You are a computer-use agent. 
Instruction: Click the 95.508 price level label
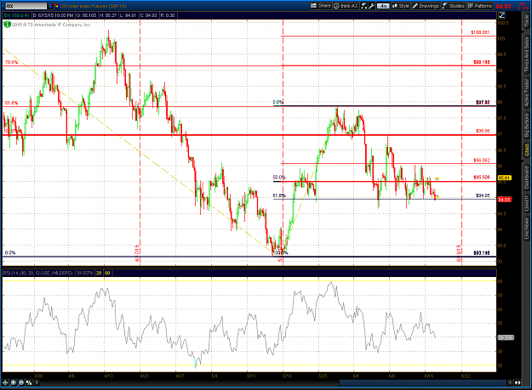482,177
